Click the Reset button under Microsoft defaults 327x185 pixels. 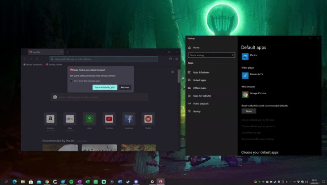[249, 111]
